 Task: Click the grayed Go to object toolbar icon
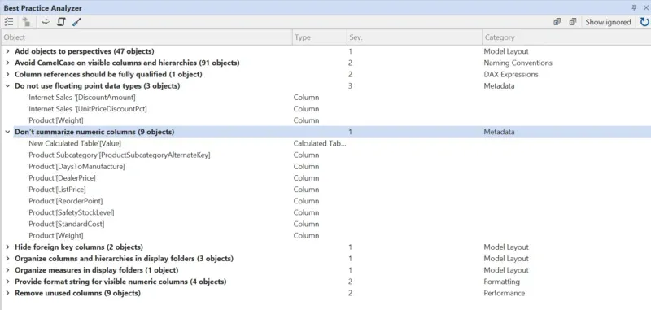coord(27,22)
